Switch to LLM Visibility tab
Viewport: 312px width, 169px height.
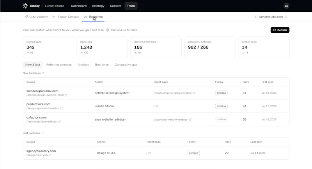pyautogui.click(x=36, y=17)
